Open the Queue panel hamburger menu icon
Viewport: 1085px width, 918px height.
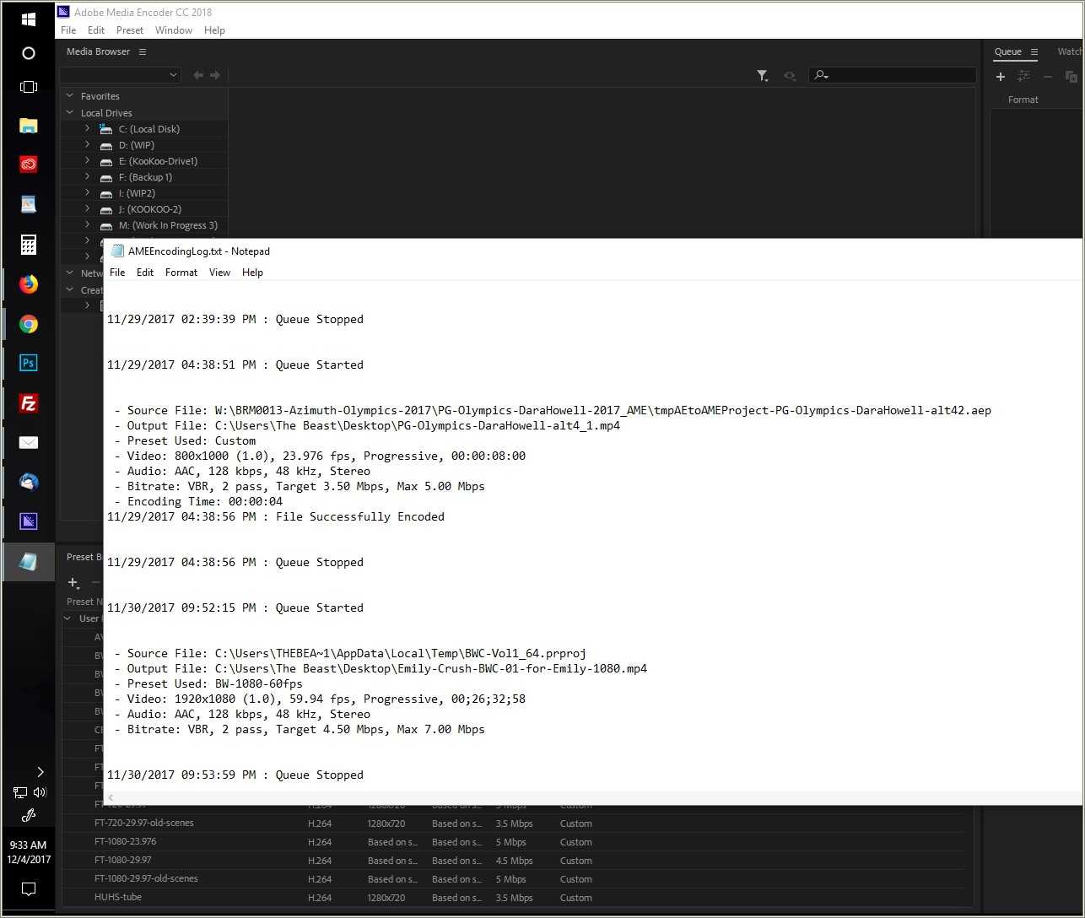coord(1034,52)
